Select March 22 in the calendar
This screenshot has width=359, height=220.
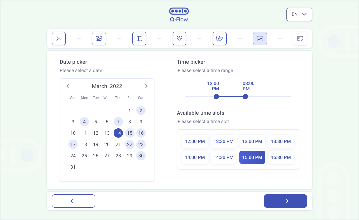coord(130,144)
